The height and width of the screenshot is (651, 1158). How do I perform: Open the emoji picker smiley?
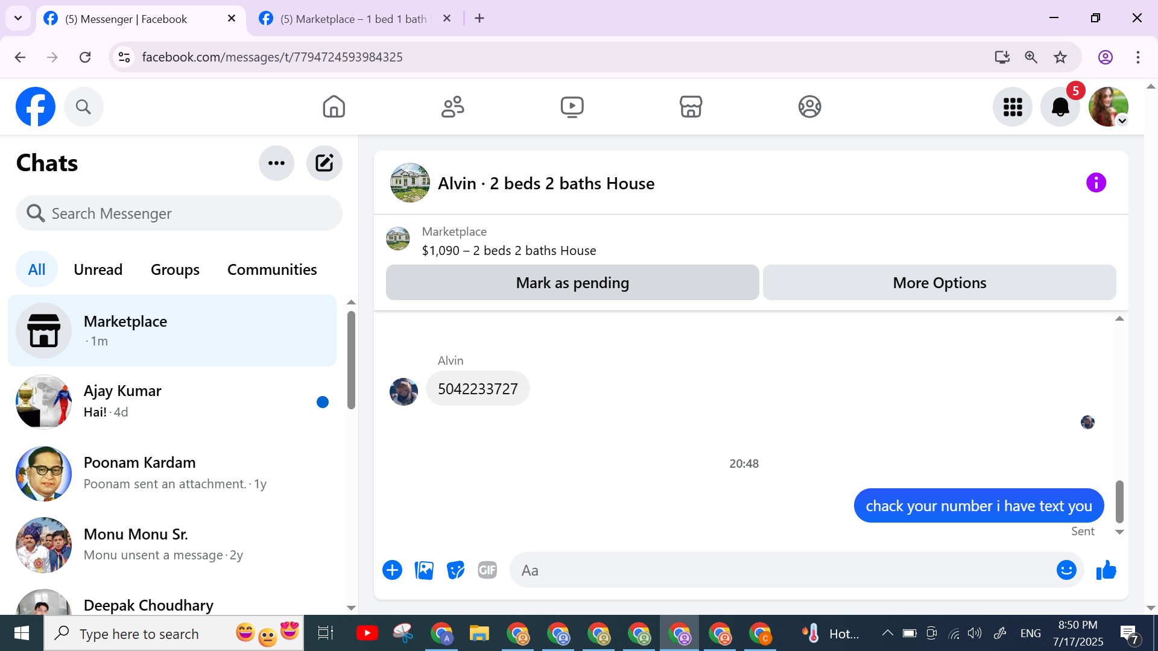(1066, 570)
